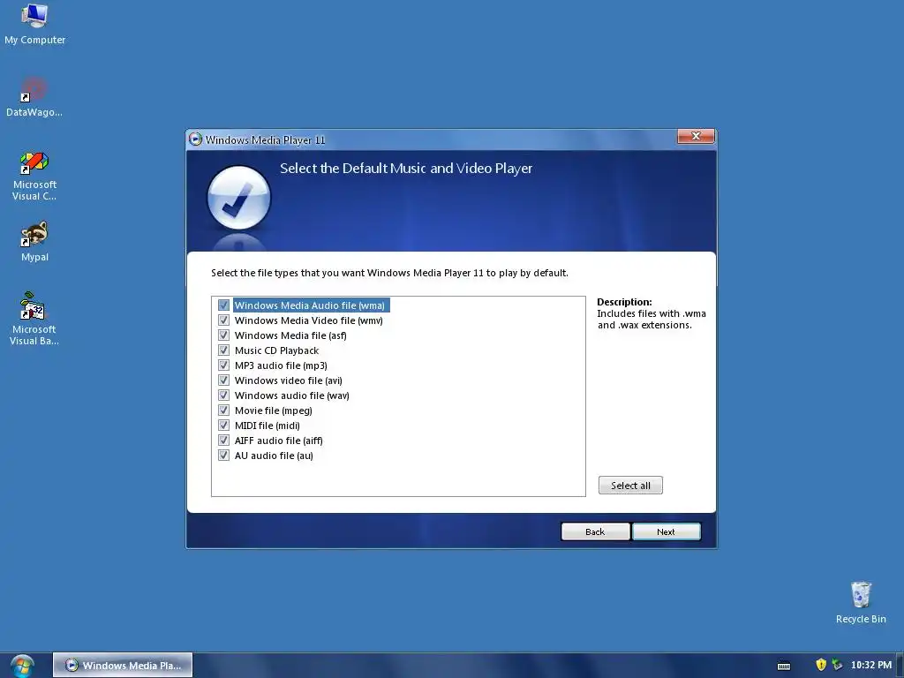
Task: Toggle the MP3 audio file (mp3) checkbox
Action: click(223, 365)
